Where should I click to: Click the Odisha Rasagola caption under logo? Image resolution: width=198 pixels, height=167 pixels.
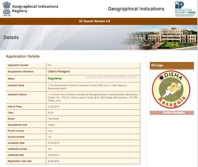174,112
